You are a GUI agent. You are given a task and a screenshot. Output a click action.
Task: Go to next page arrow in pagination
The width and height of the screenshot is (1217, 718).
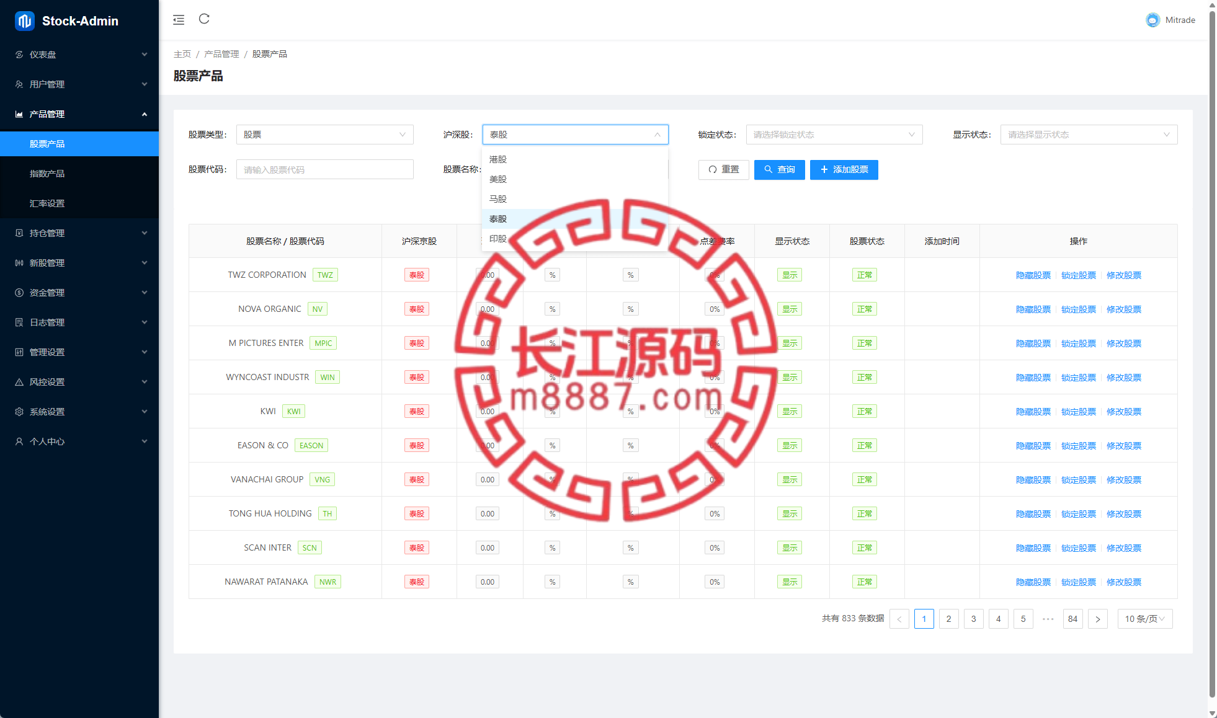1098,619
